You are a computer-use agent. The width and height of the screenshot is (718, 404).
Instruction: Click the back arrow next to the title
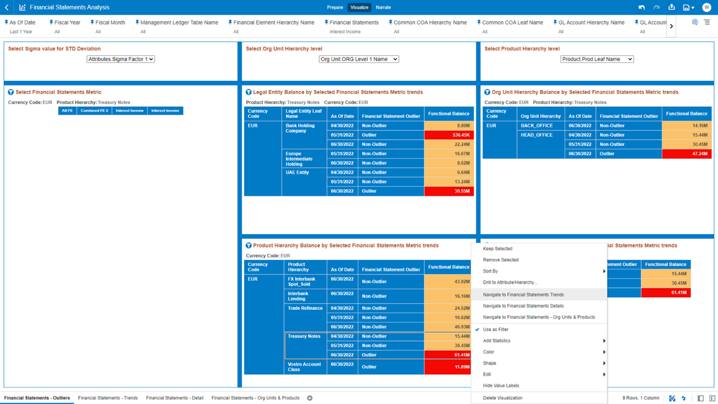(6, 8)
